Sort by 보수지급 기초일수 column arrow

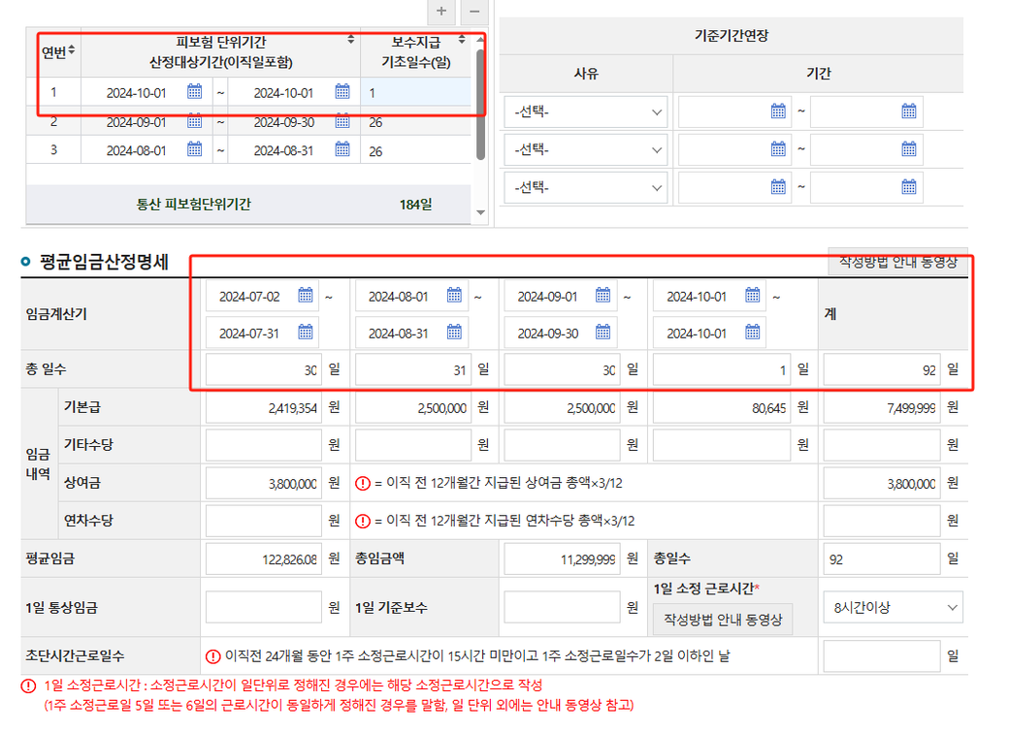(462, 40)
